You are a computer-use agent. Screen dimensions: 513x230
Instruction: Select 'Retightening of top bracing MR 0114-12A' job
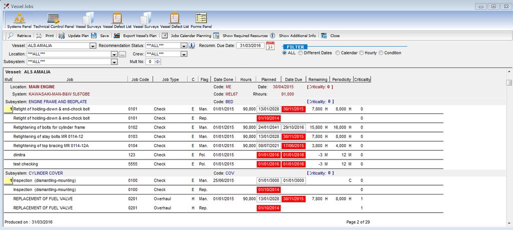pyautogui.click(x=51, y=145)
